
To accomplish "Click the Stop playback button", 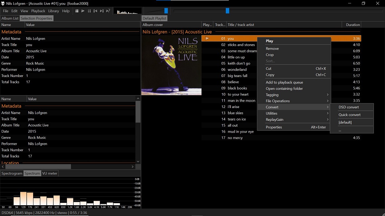I will pyautogui.click(x=77, y=11).
